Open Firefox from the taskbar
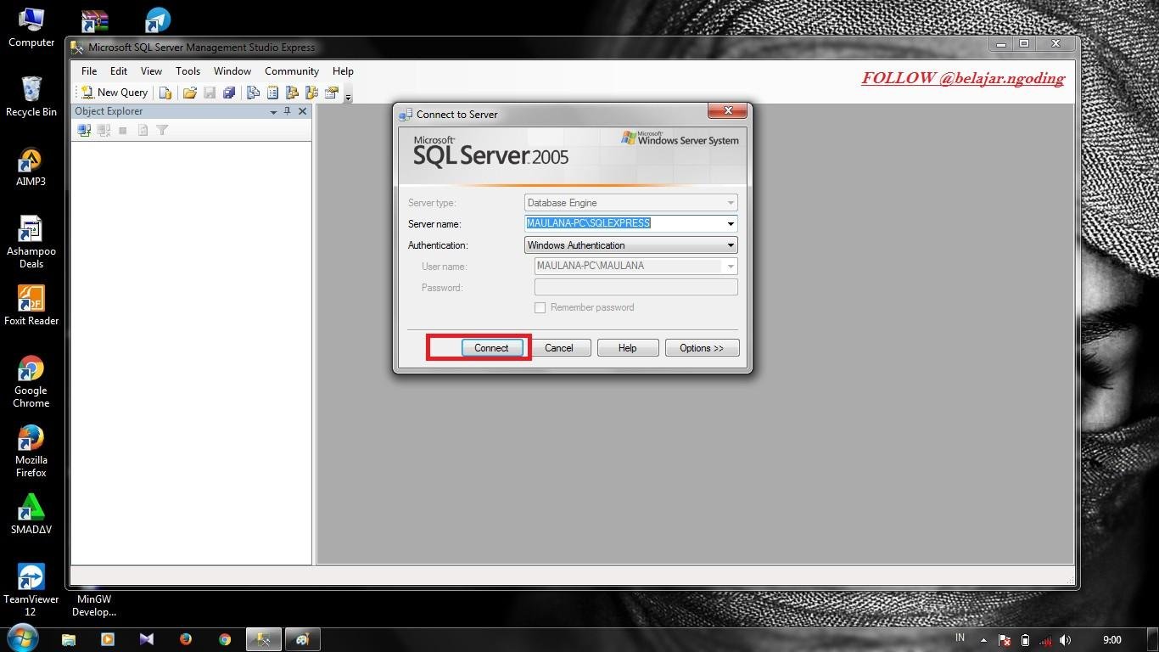Screen dimensions: 1159x652 click(186, 639)
